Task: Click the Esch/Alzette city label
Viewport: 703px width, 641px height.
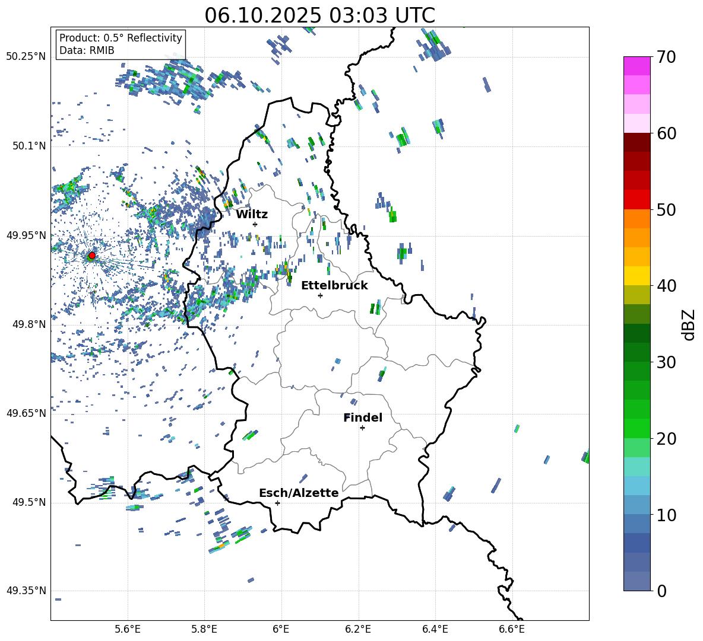Action: point(299,493)
